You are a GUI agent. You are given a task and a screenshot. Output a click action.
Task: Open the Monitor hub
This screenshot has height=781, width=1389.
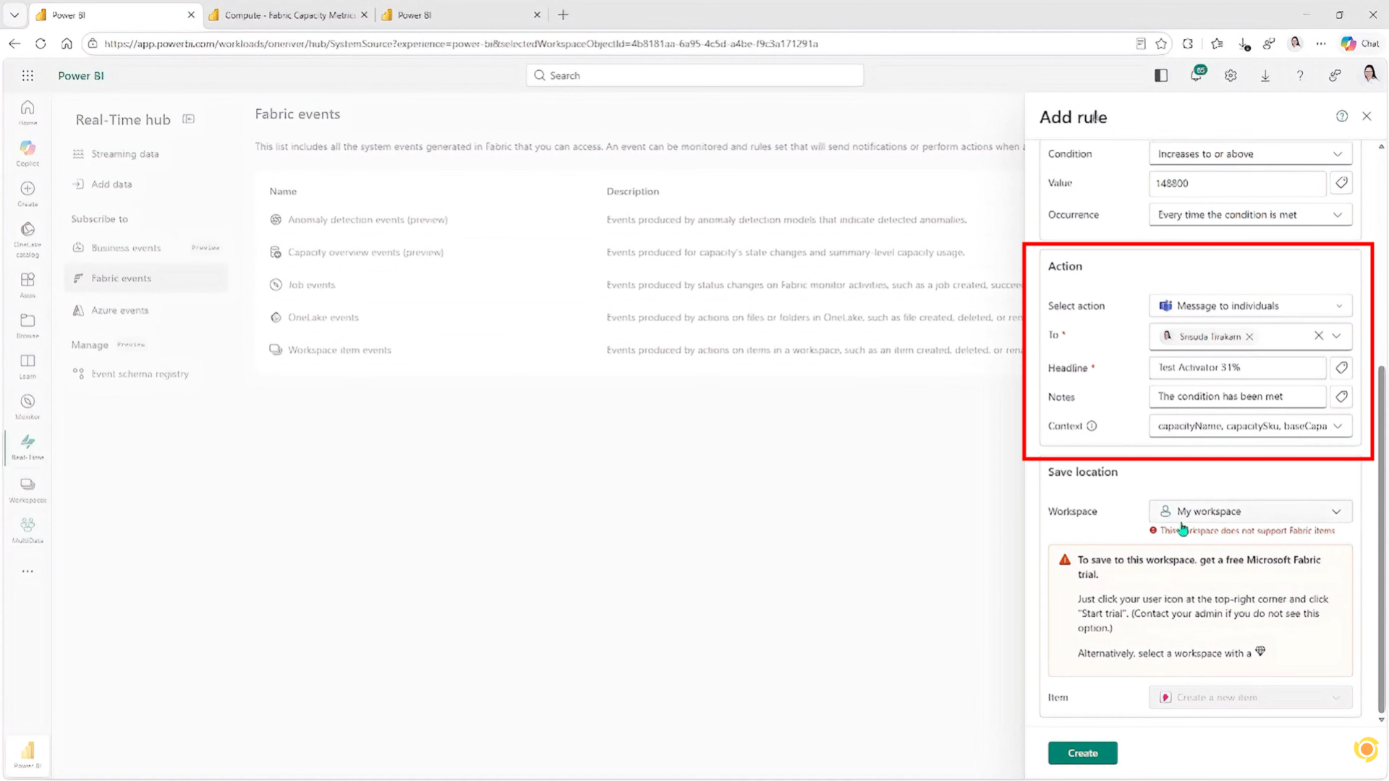click(x=27, y=406)
